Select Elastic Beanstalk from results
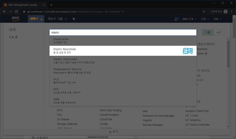236x139 pixels. 123,51
